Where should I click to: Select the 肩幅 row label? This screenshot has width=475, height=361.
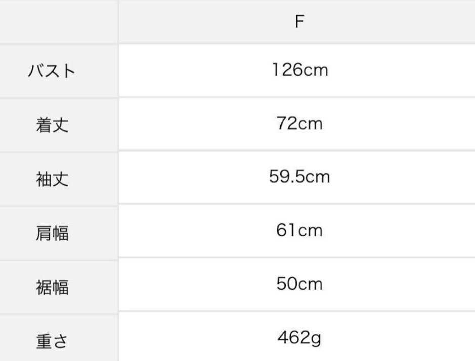(x=52, y=233)
